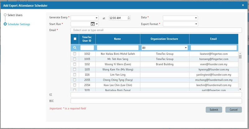The image size is (249, 129).
Task: Enable the checkbox for Lim Yan Ling
Action: [75, 75]
